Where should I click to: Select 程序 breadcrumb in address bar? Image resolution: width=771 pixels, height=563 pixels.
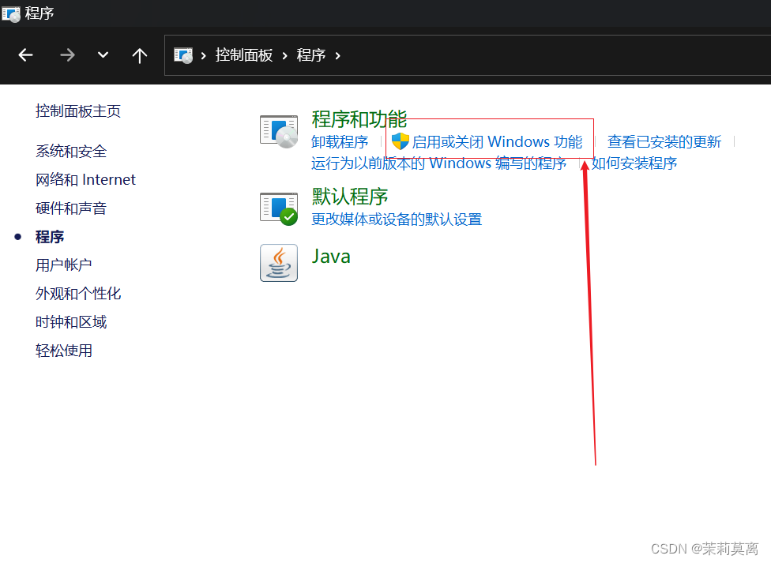310,55
